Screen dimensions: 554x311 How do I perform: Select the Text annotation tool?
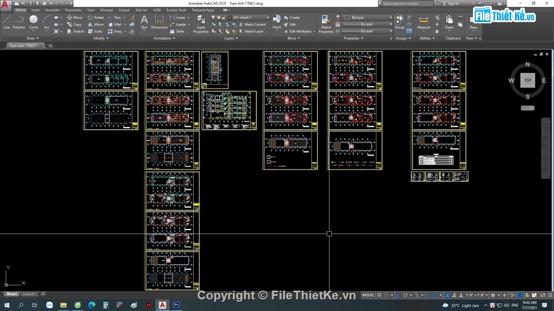[144, 22]
